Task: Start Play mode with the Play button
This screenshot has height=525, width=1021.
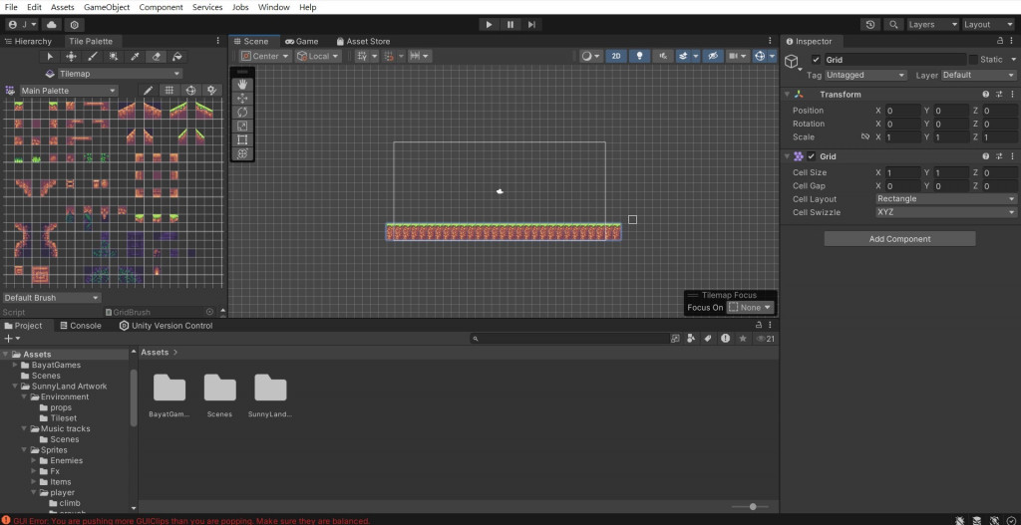Action: (x=489, y=25)
